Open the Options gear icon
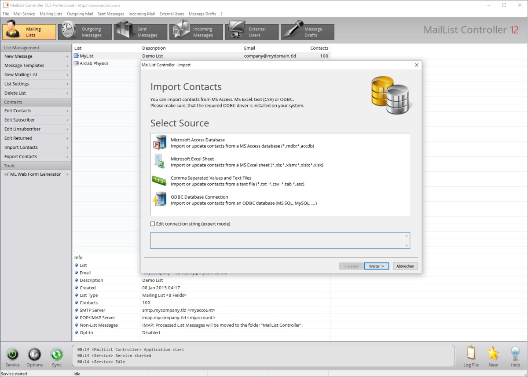528x377 pixels. click(x=34, y=355)
